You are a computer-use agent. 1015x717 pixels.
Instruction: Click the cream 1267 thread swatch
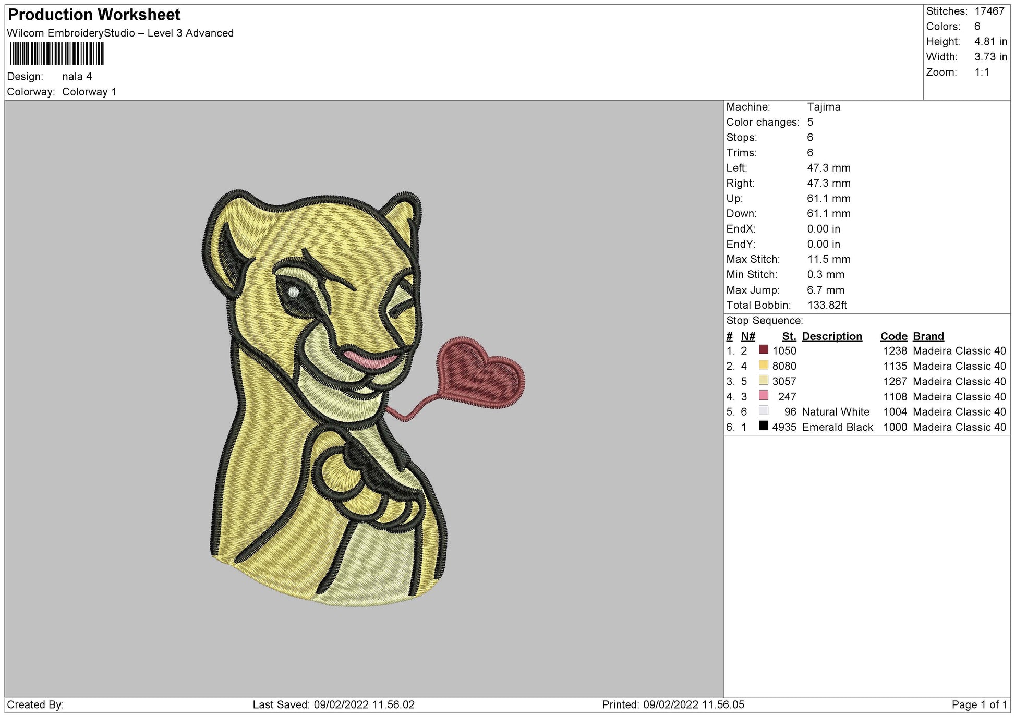pyautogui.click(x=764, y=380)
